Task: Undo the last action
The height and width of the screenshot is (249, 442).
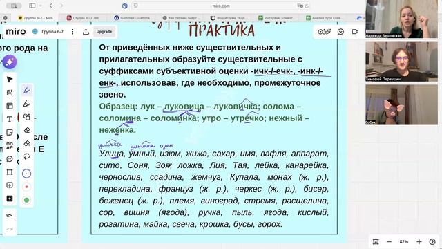Action: coord(10,216)
